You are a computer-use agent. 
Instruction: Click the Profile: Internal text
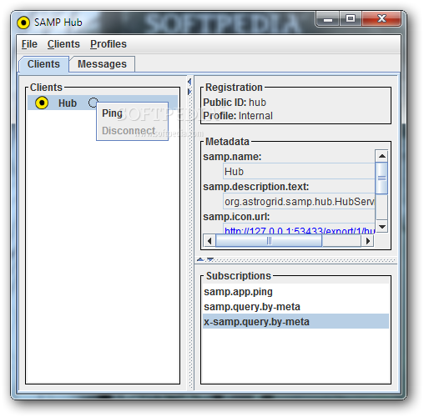coord(238,116)
